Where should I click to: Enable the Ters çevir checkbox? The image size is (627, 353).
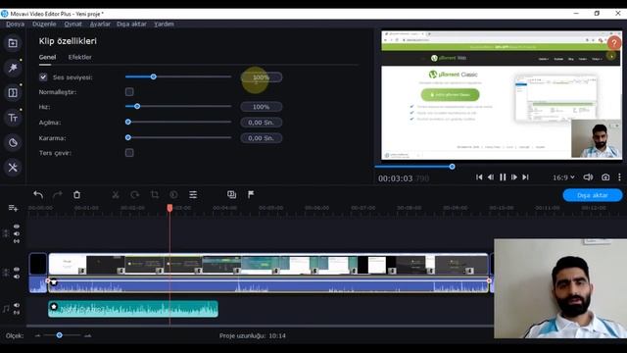[129, 153]
